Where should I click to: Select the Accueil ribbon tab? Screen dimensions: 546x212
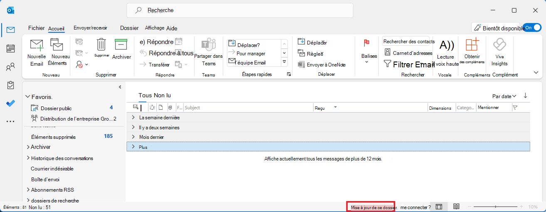click(56, 28)
